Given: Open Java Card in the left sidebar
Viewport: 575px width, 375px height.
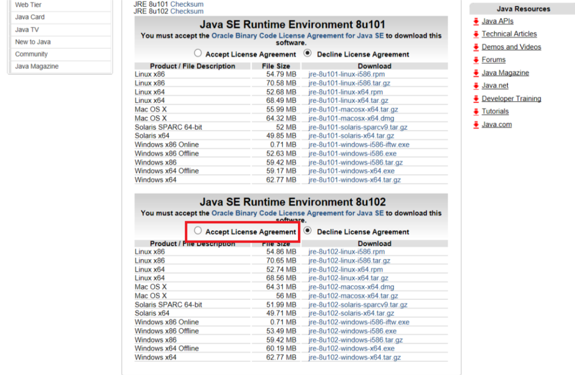Looking at the screenshot, I should (30, 17).
